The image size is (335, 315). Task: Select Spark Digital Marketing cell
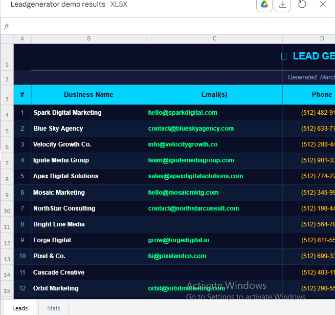pos(88,113)
